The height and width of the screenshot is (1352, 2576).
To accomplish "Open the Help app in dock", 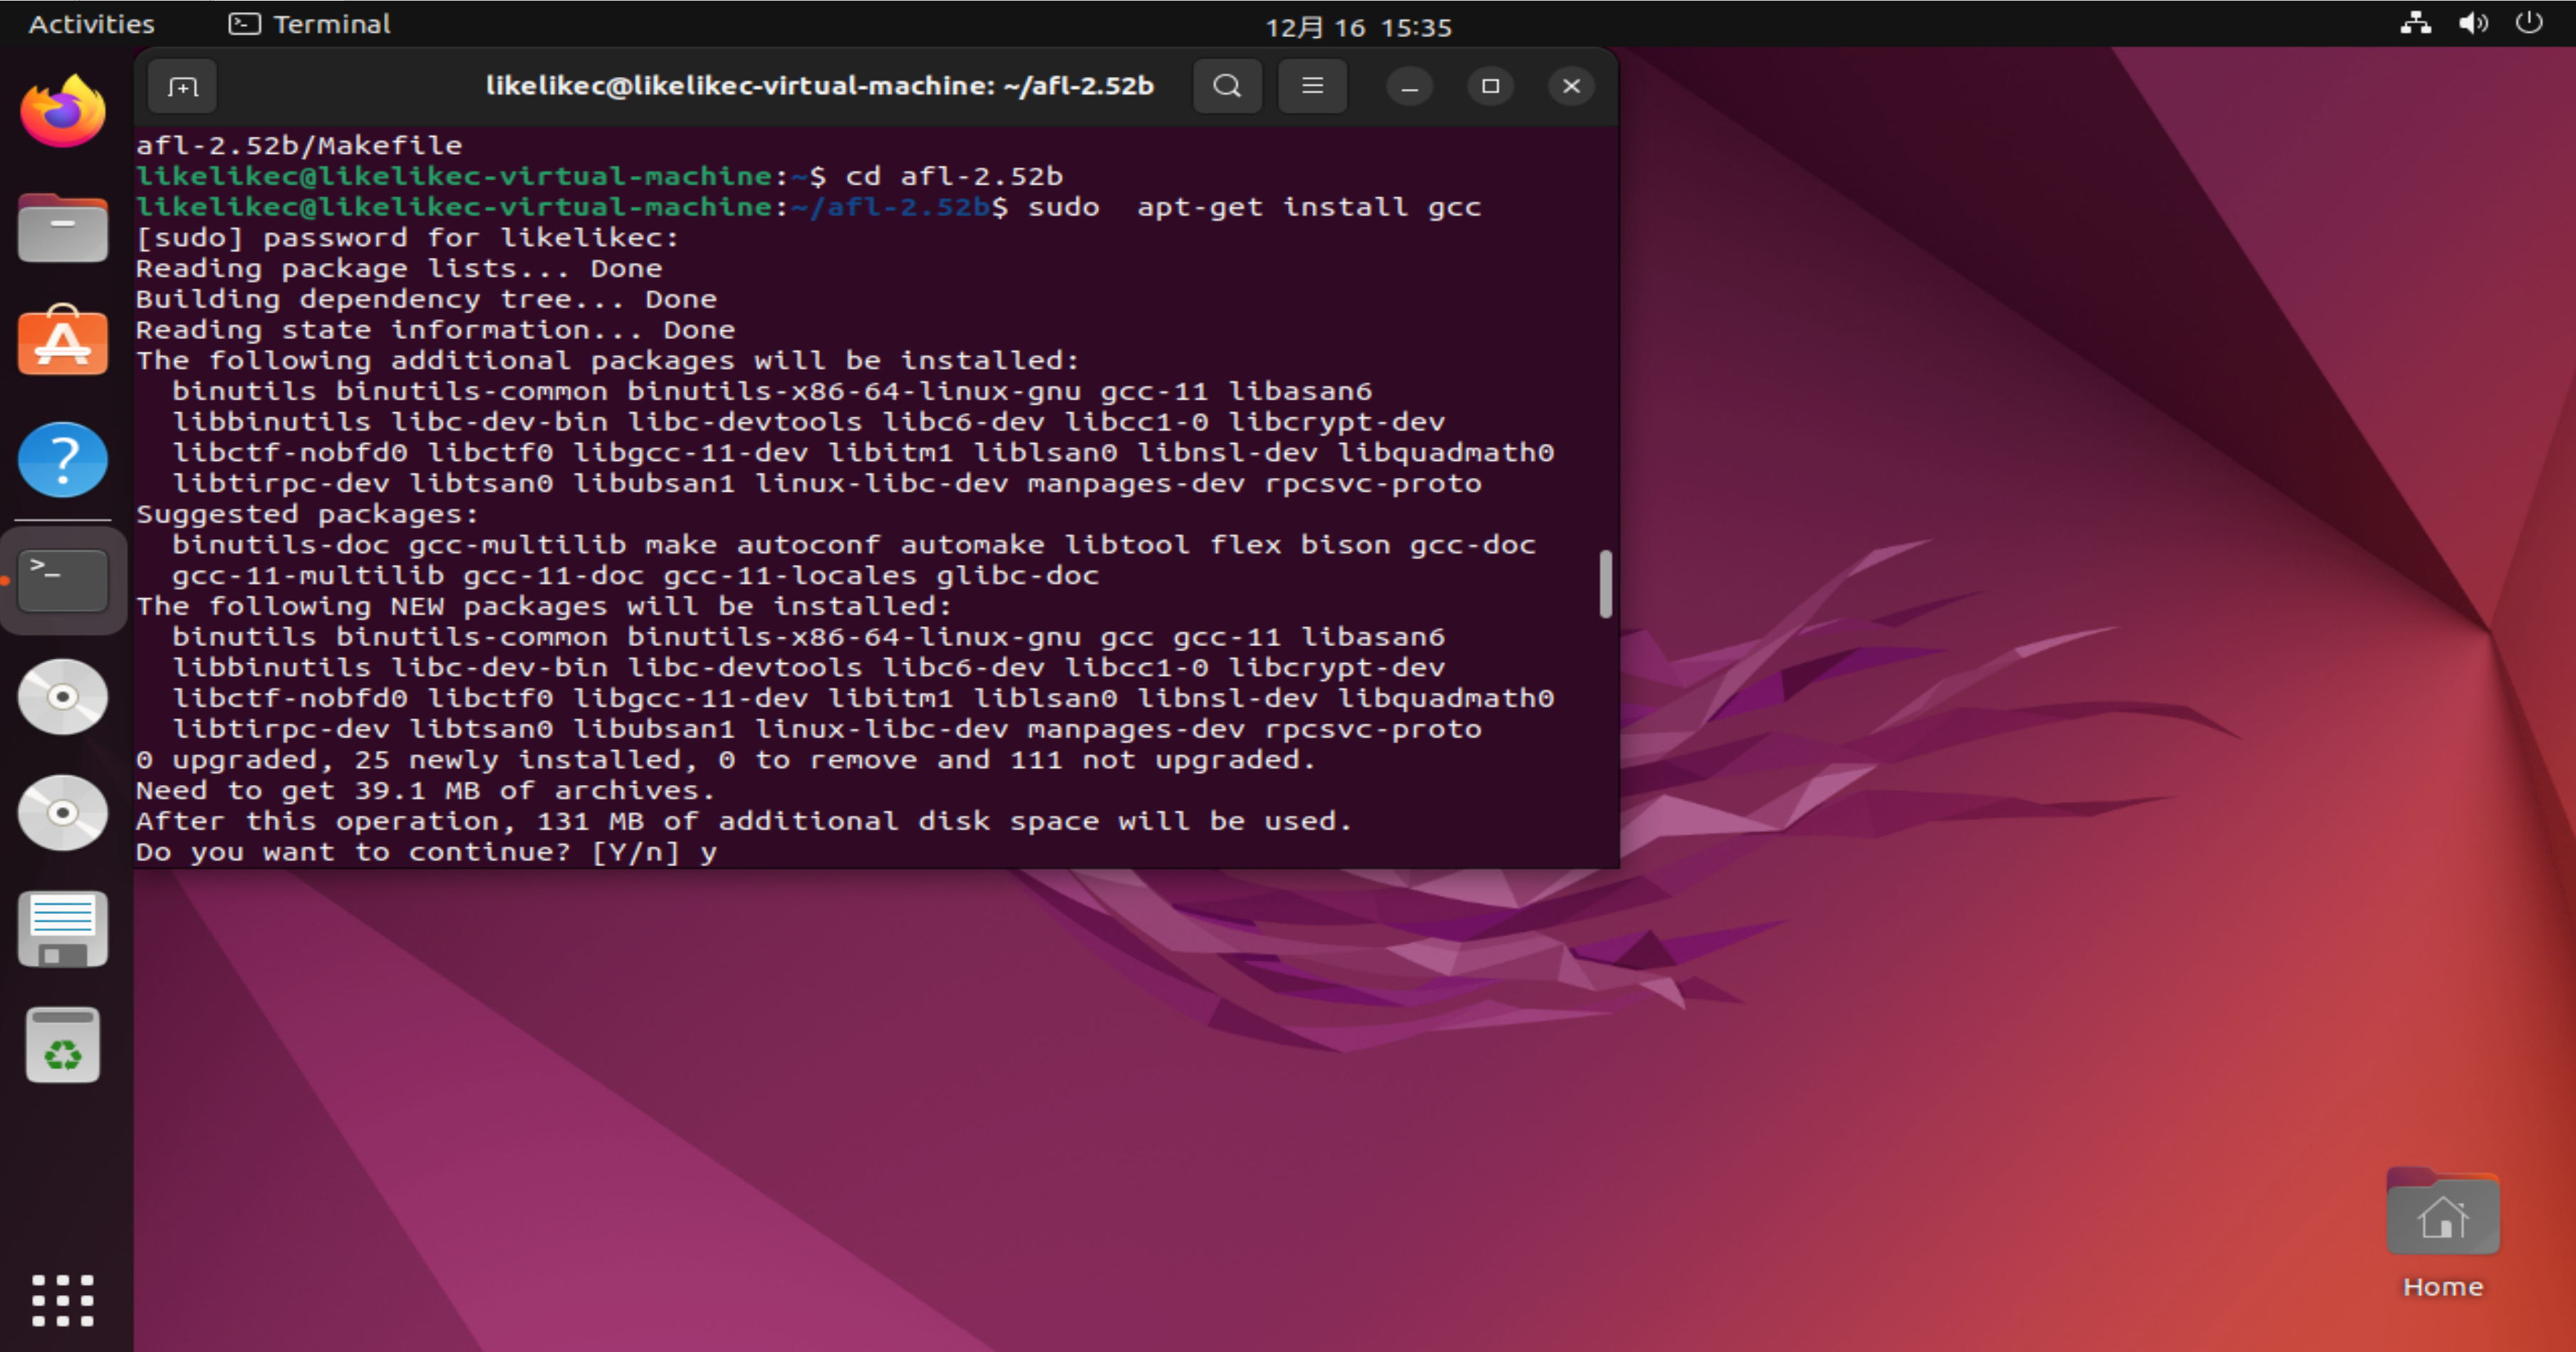I will pyautogui.click(x=63, y=460).
